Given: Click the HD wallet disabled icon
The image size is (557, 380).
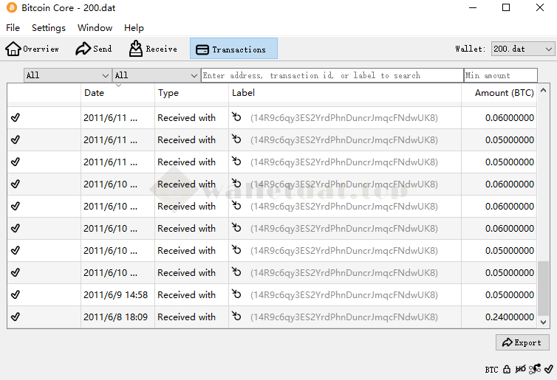Looking at the screenshot, I should (520, 369).
